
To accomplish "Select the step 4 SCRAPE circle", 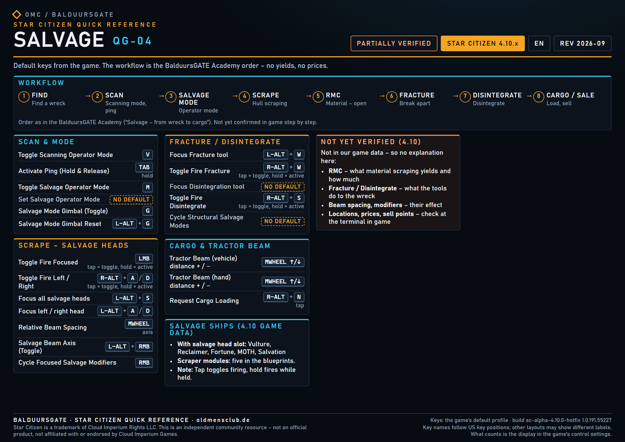I will 244,96.
